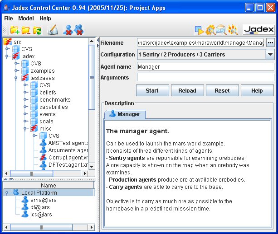Image resolution: width=278 pixels, height=234 pixels.
Task: Click the file tree horizontal scrollbar thumb
Action: [x=32, y=173]
